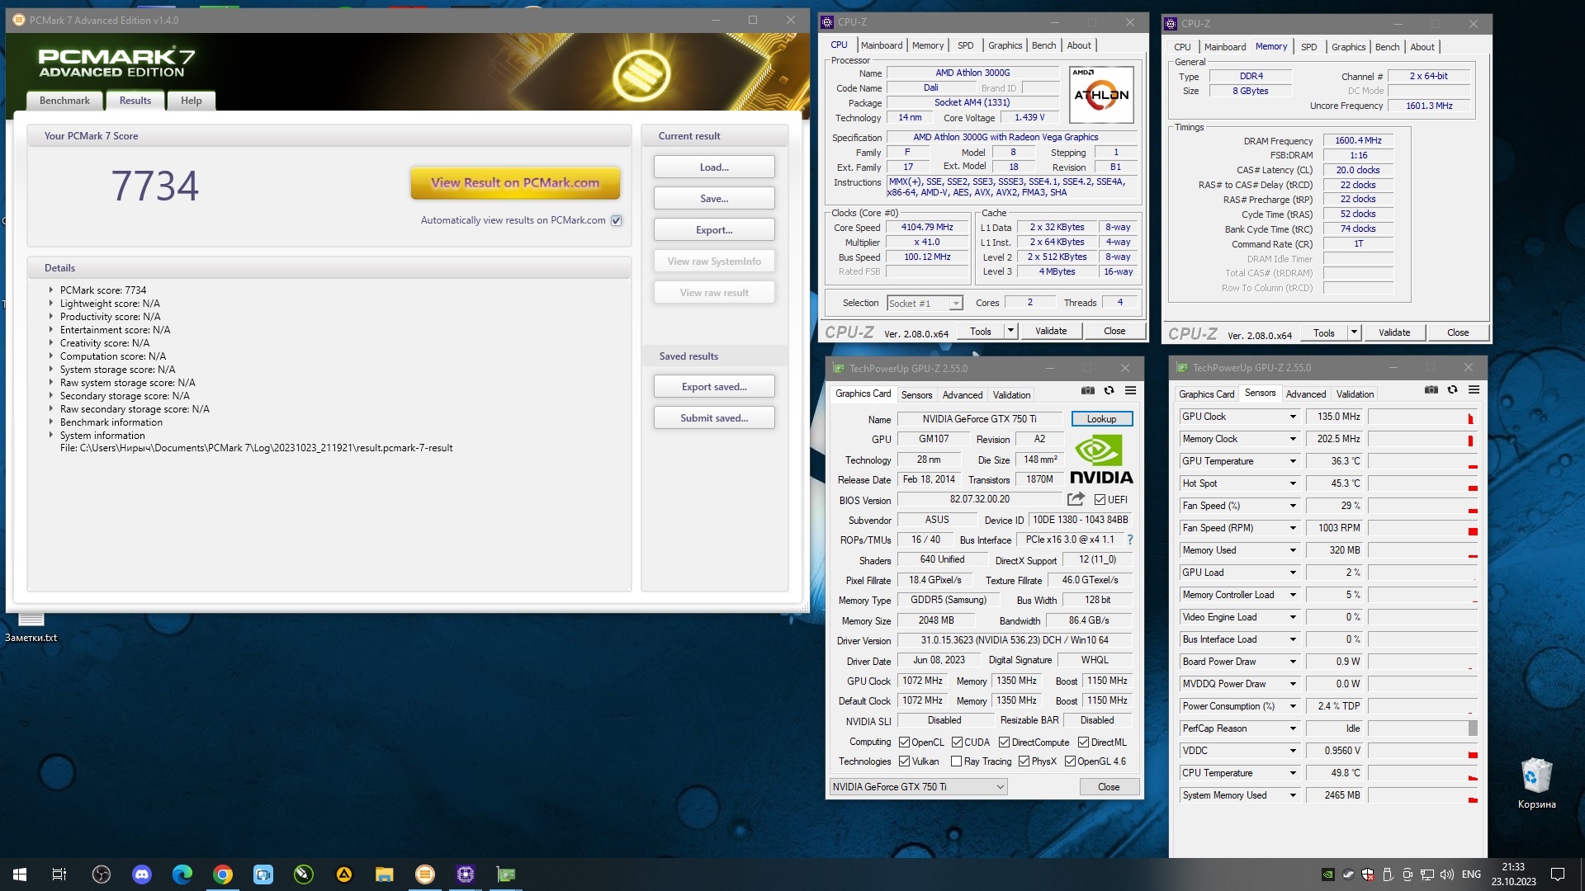Switch to CPU-Z via taskbar icon
This screenshot has width=1585, height=891.
pyautogui.click(x=466, y=874)
